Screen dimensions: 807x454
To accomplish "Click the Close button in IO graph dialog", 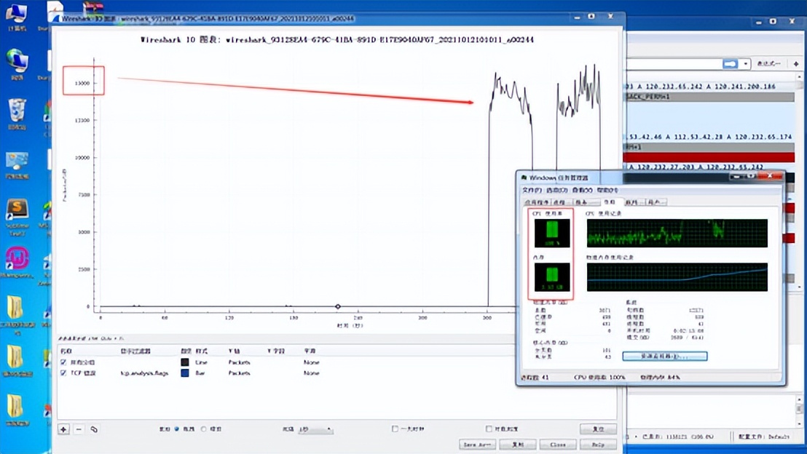I will [558, 444].
